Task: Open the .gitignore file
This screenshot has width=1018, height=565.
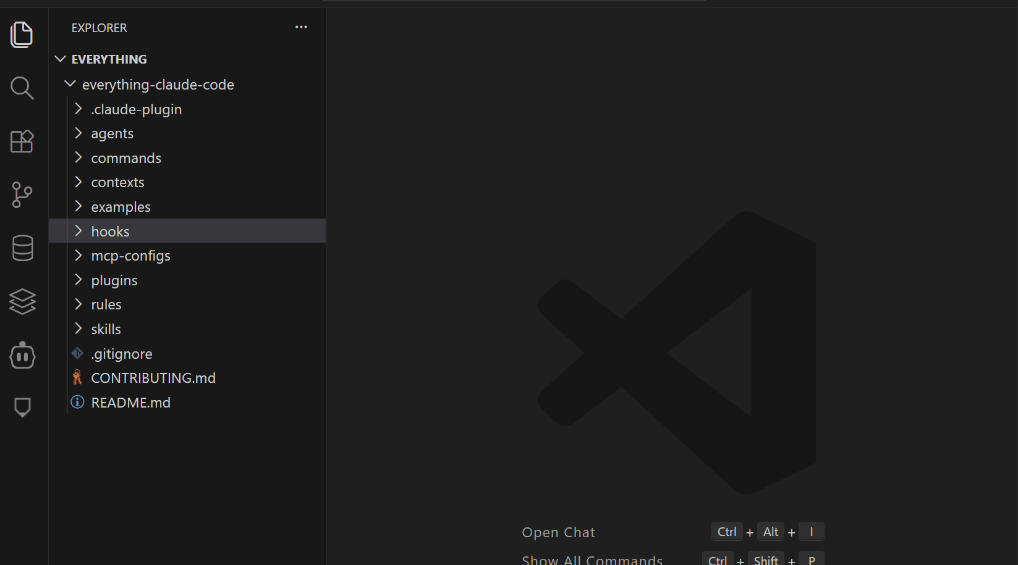Action: click(187, 354)
